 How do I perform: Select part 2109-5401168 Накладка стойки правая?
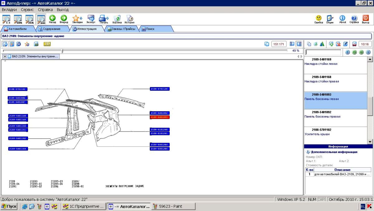pyautogui.click(x=336, y=83)
